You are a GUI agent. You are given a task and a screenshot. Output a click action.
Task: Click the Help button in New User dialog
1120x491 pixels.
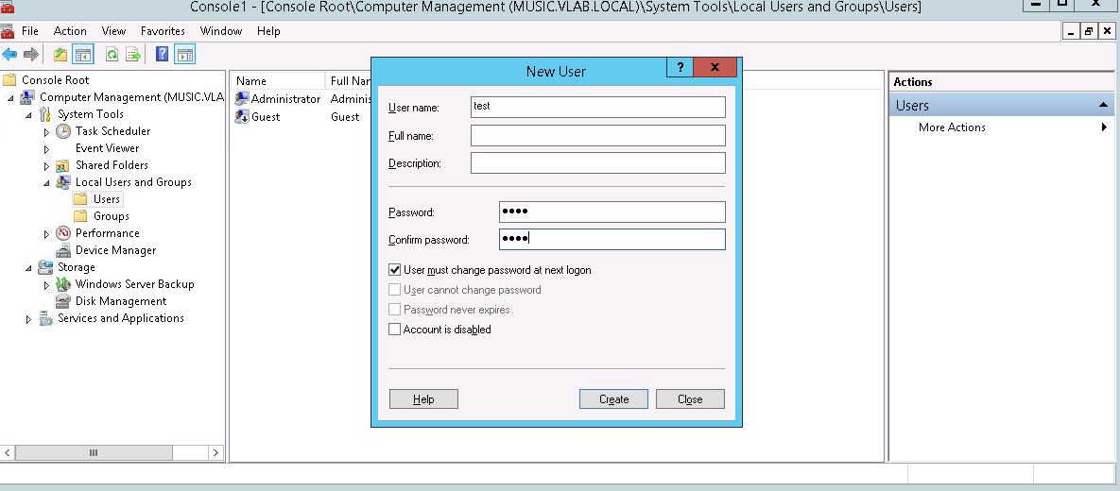[423, 398]
